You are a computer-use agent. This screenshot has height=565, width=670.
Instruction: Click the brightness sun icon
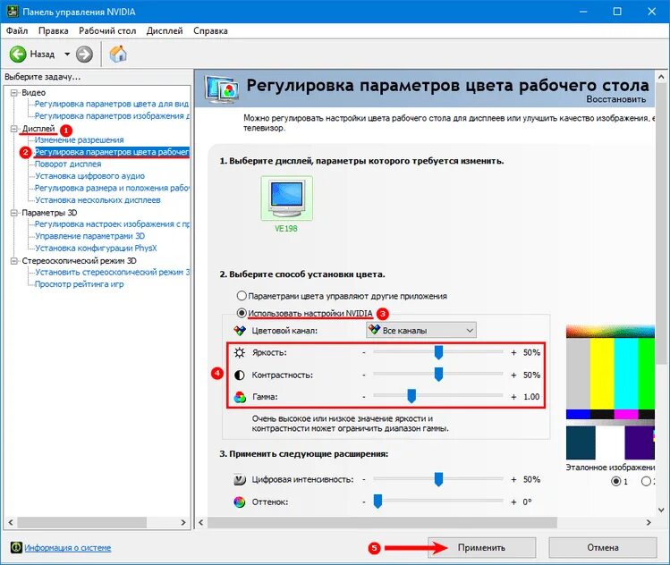pos(240,353)
